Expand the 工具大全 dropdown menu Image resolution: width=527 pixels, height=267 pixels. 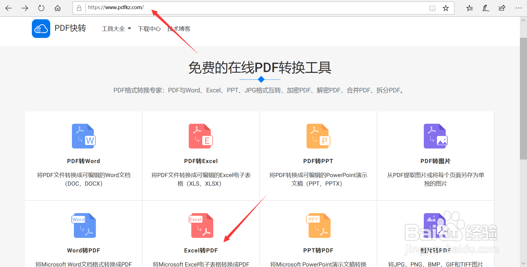tap(116, 29)
